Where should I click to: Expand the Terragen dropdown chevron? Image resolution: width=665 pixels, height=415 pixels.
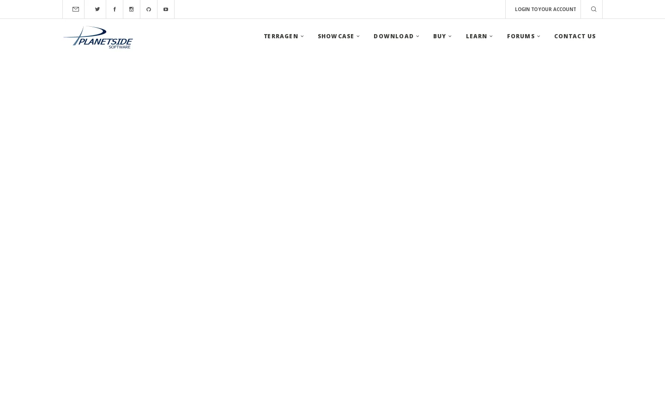(x=302, y=36)
